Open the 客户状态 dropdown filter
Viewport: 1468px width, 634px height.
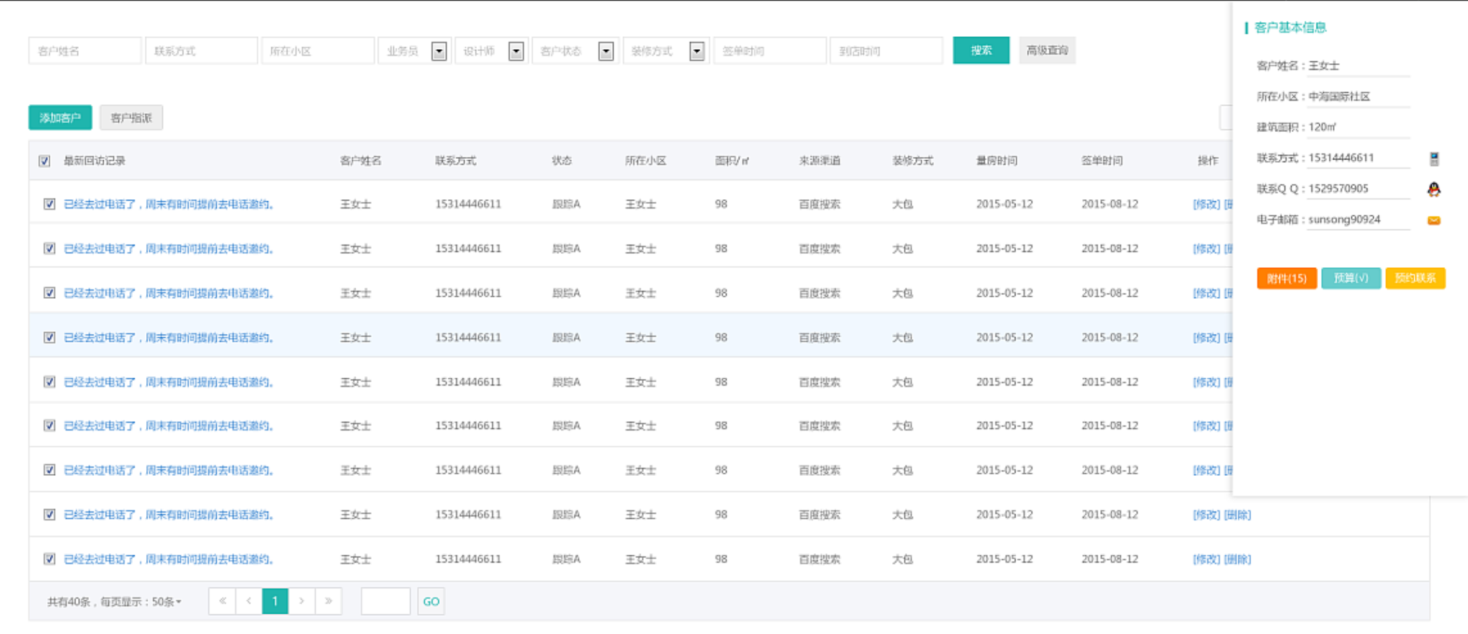575,50
